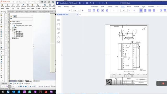Open search panel in PDFelement sidebar

click(x=58, y=37)
